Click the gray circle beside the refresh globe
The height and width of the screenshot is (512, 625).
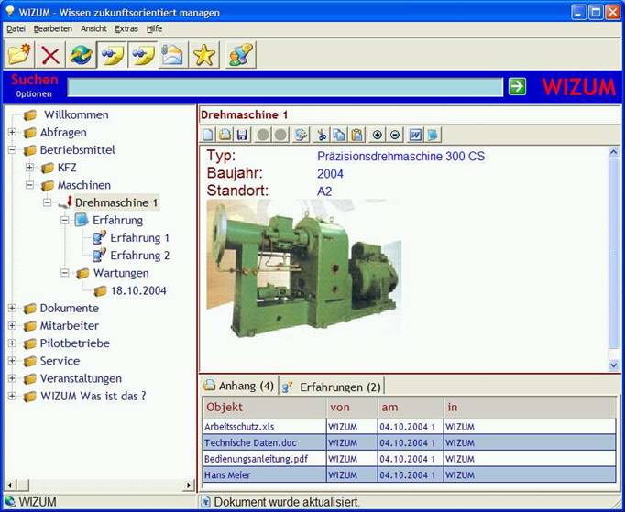(x=280, y=135)
